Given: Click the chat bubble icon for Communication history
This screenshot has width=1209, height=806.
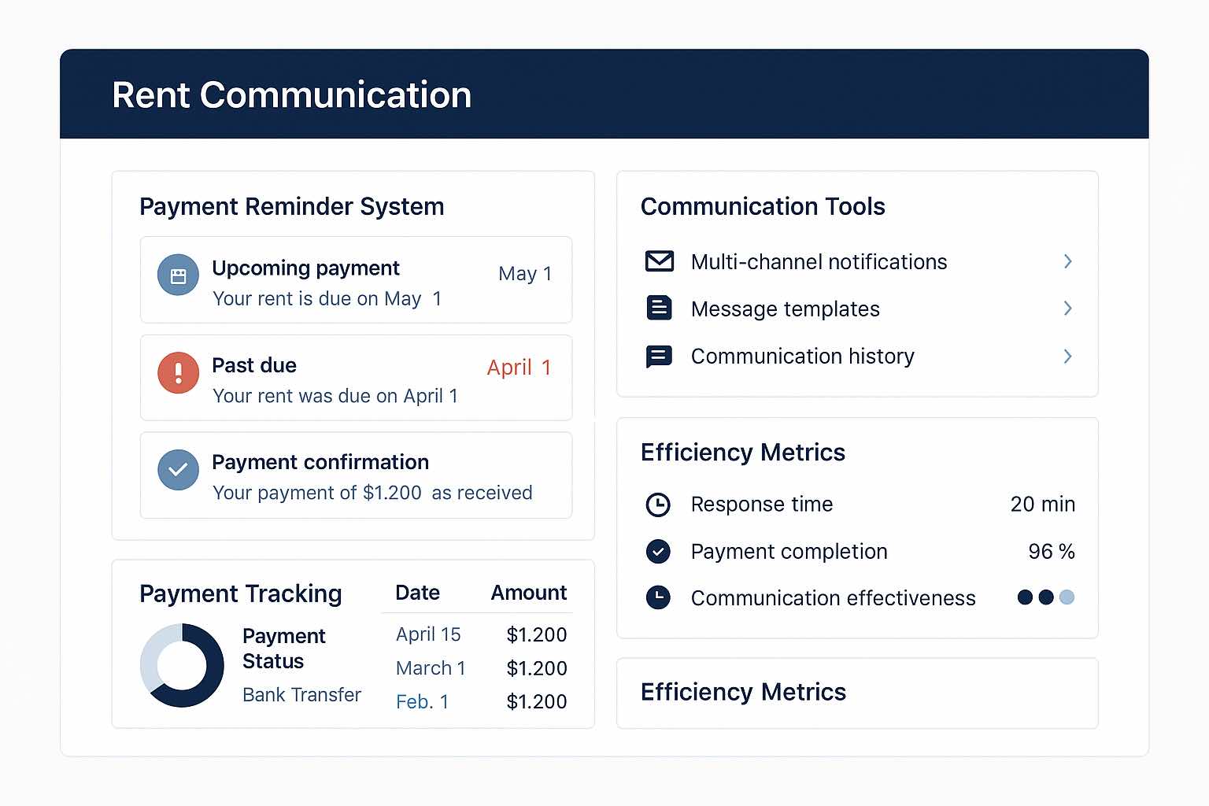Looking at the screenshot, I should pos(659,357).
